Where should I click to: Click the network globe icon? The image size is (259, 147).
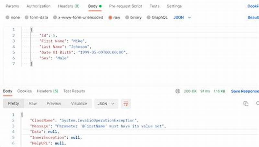[178, 91]
